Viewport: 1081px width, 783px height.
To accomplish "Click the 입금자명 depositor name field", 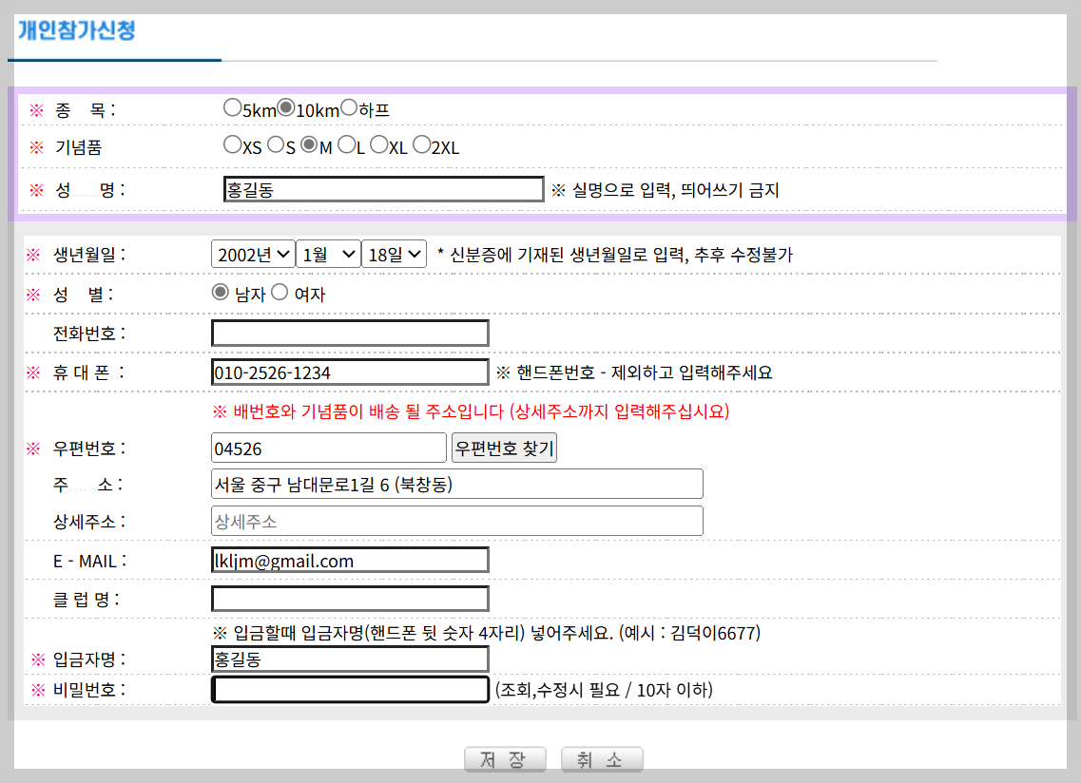I will tap(350, 659).
